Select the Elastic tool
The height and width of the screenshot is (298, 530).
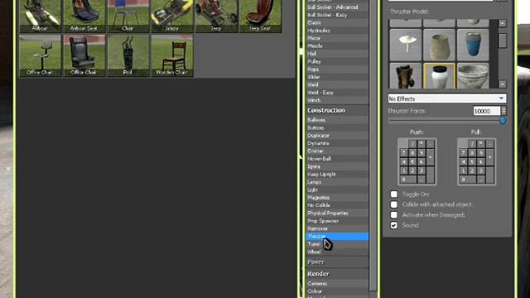(x=337, y=22)
